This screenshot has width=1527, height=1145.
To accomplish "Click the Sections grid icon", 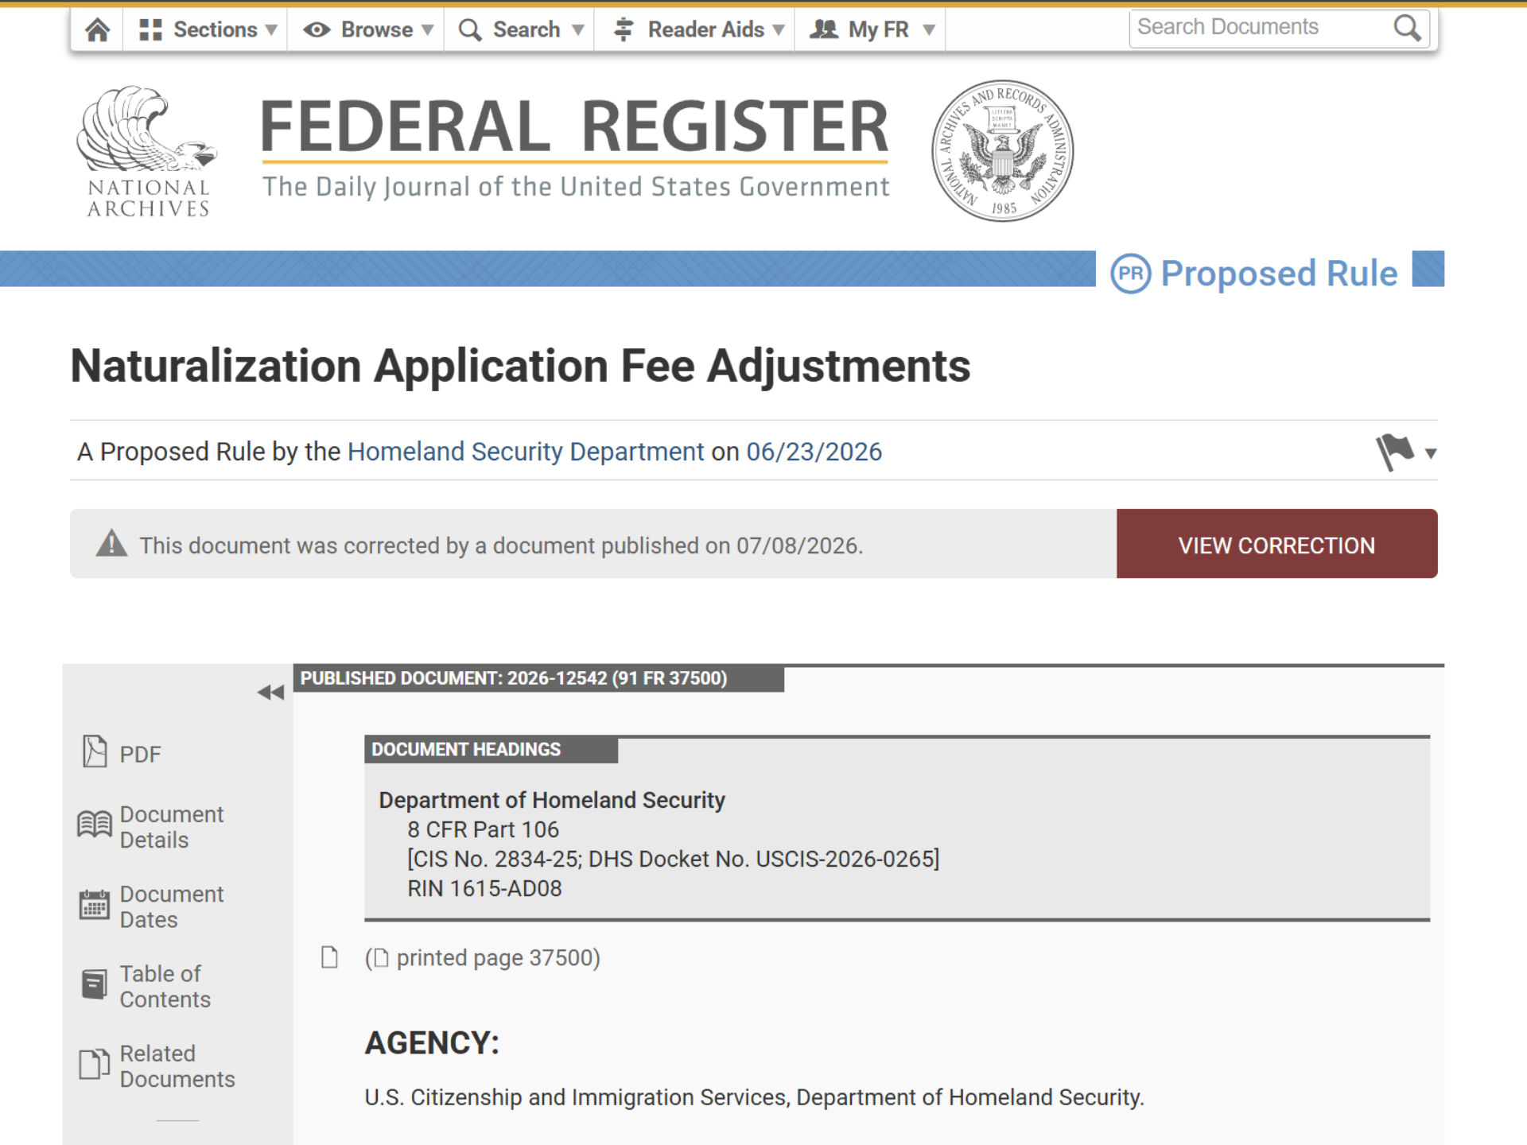I will click(150, 29).
